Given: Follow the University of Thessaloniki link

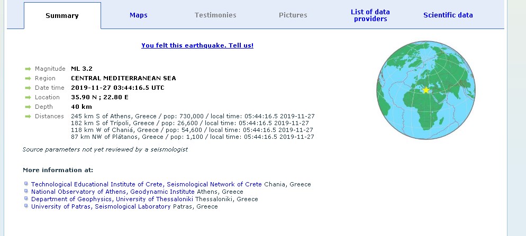Looking at the screenshot, I should pos(155,199).
